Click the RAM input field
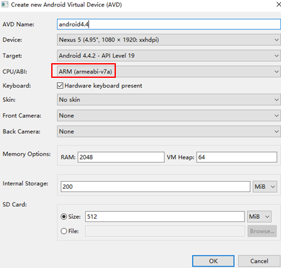Viewport: 281px width, 268px height. tap(121, 157)
